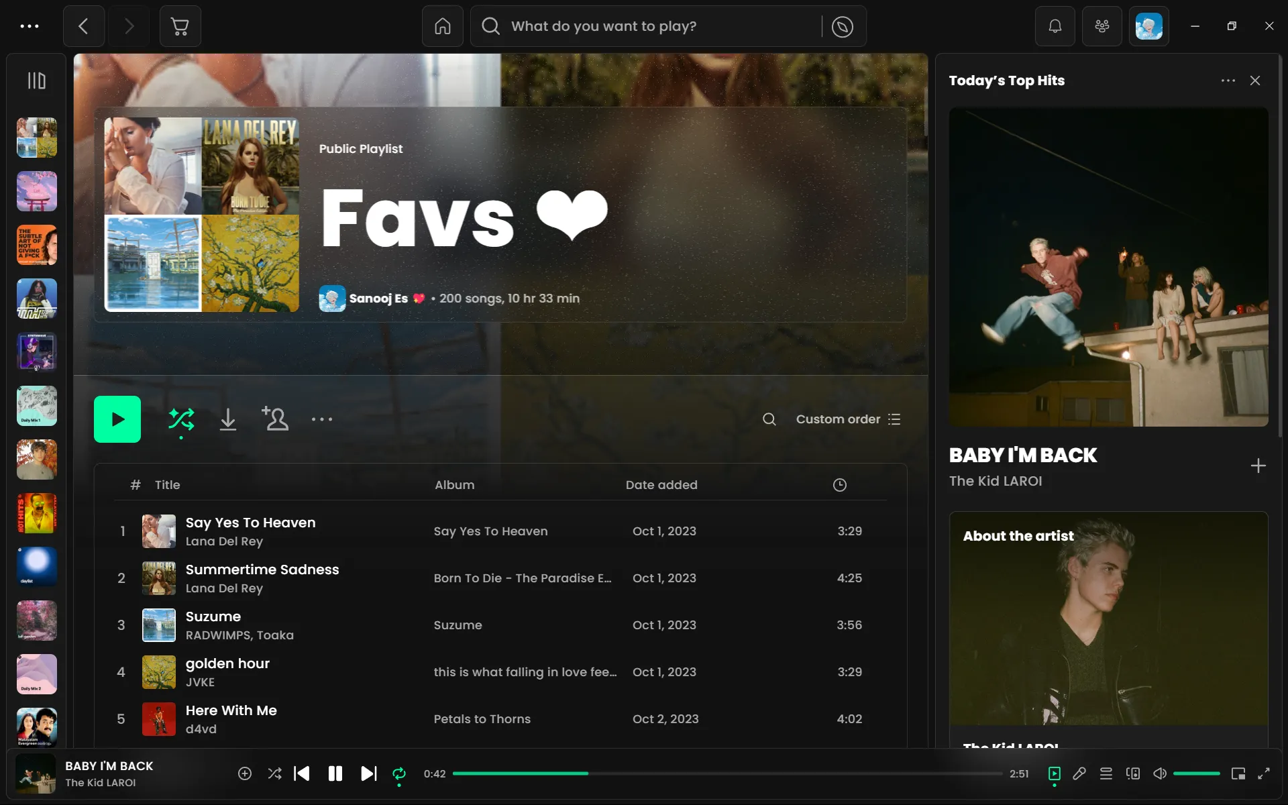Screen dimensions: 1288x805
Task: Click the shuffle playback icon
Action: tap(274, 773)
